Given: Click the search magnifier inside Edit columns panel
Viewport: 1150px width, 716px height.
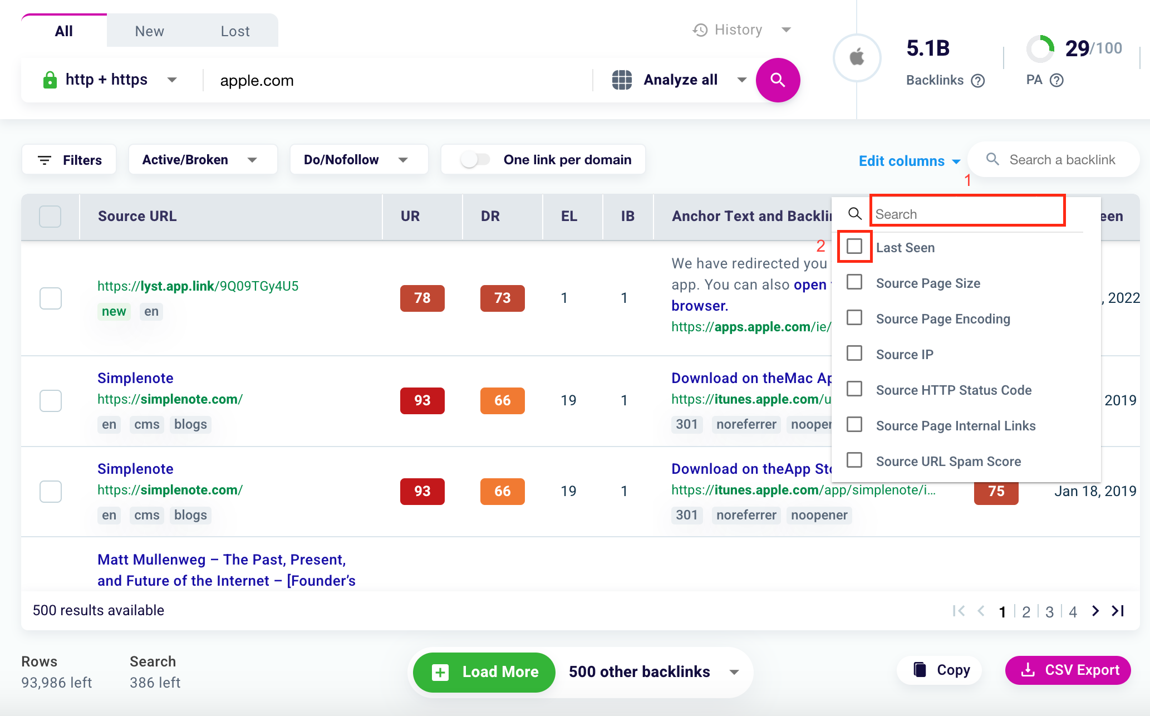Looking at the screenshot, I should point(854,213).
